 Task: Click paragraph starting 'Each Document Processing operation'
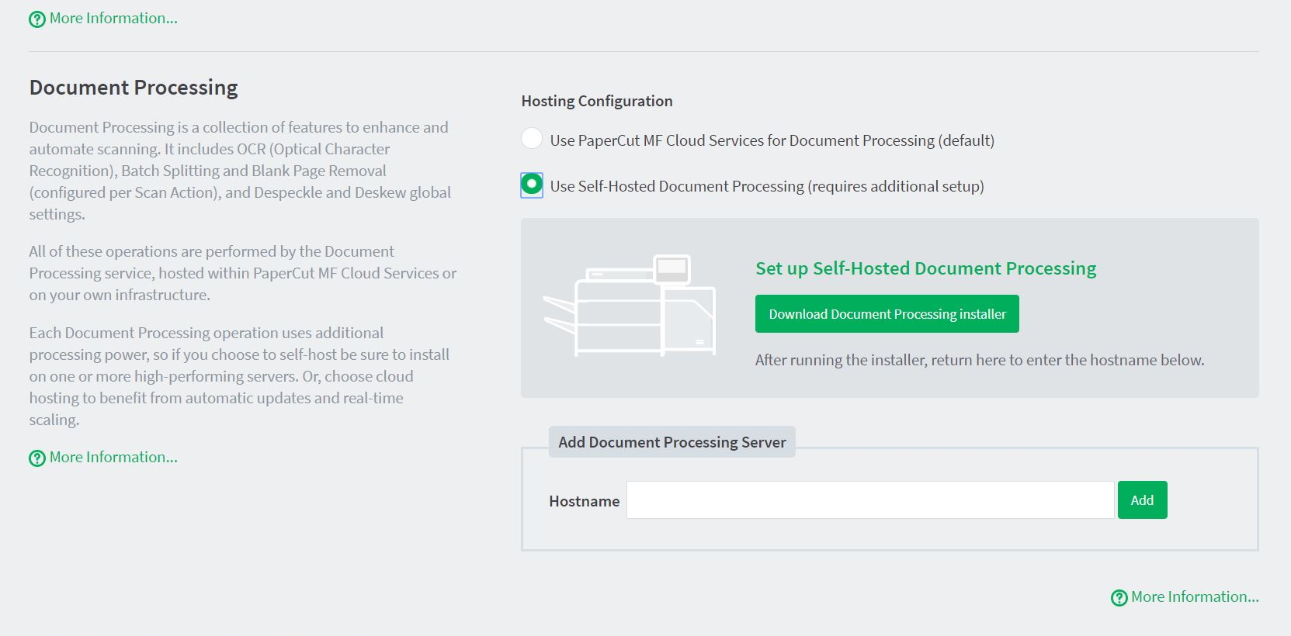pyautogui.click(x=240, y=376)
